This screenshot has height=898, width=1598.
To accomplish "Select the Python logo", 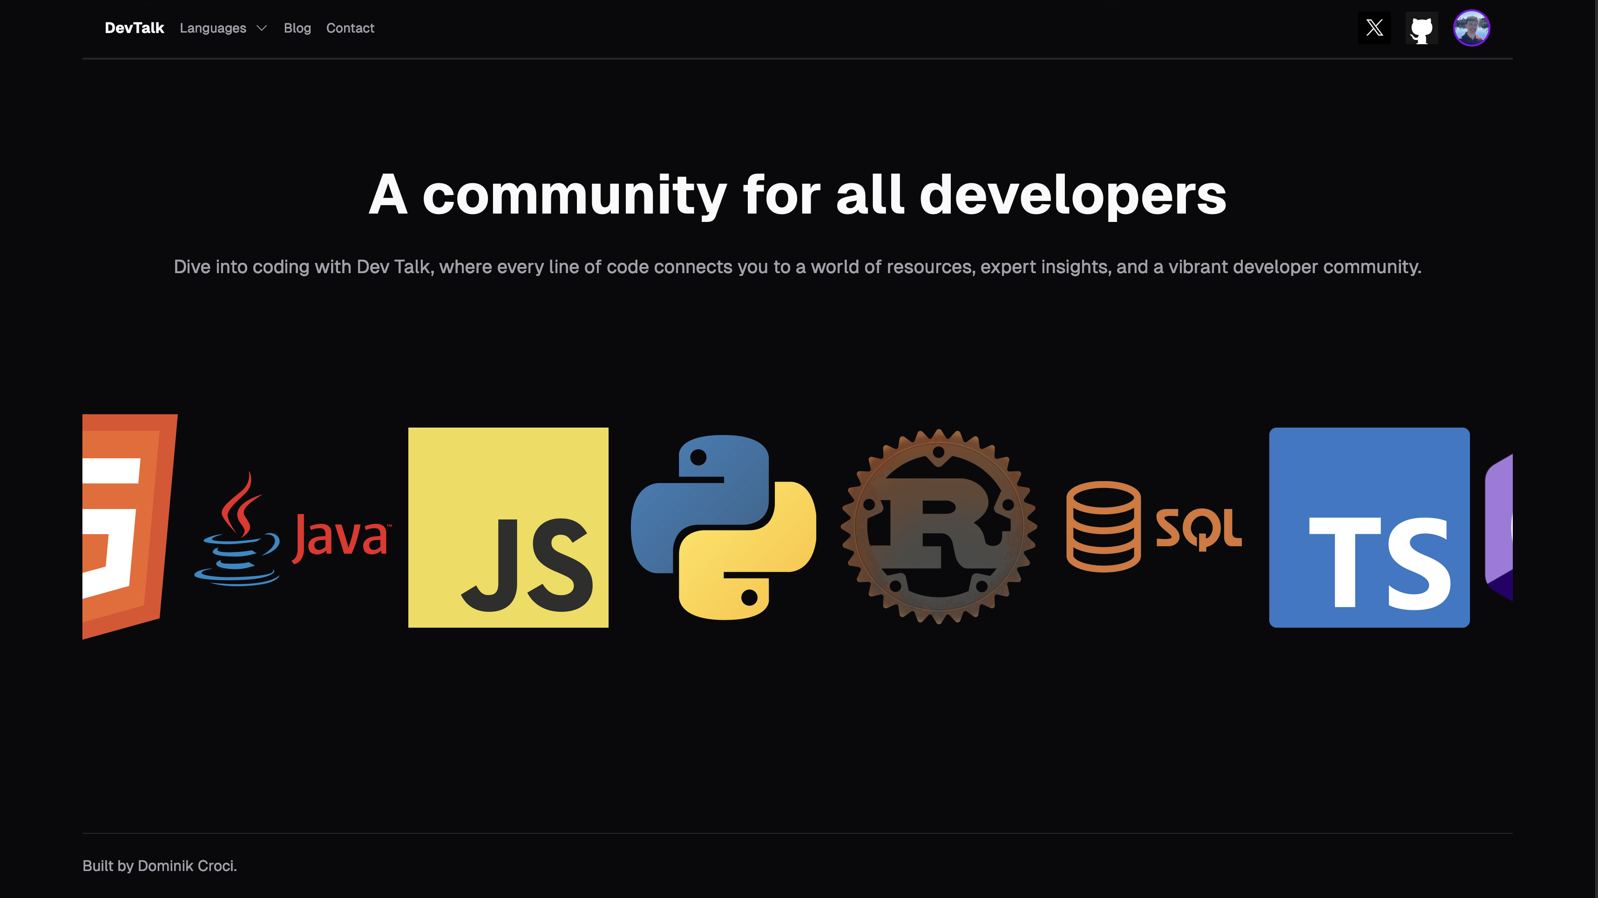I will 723,527.
